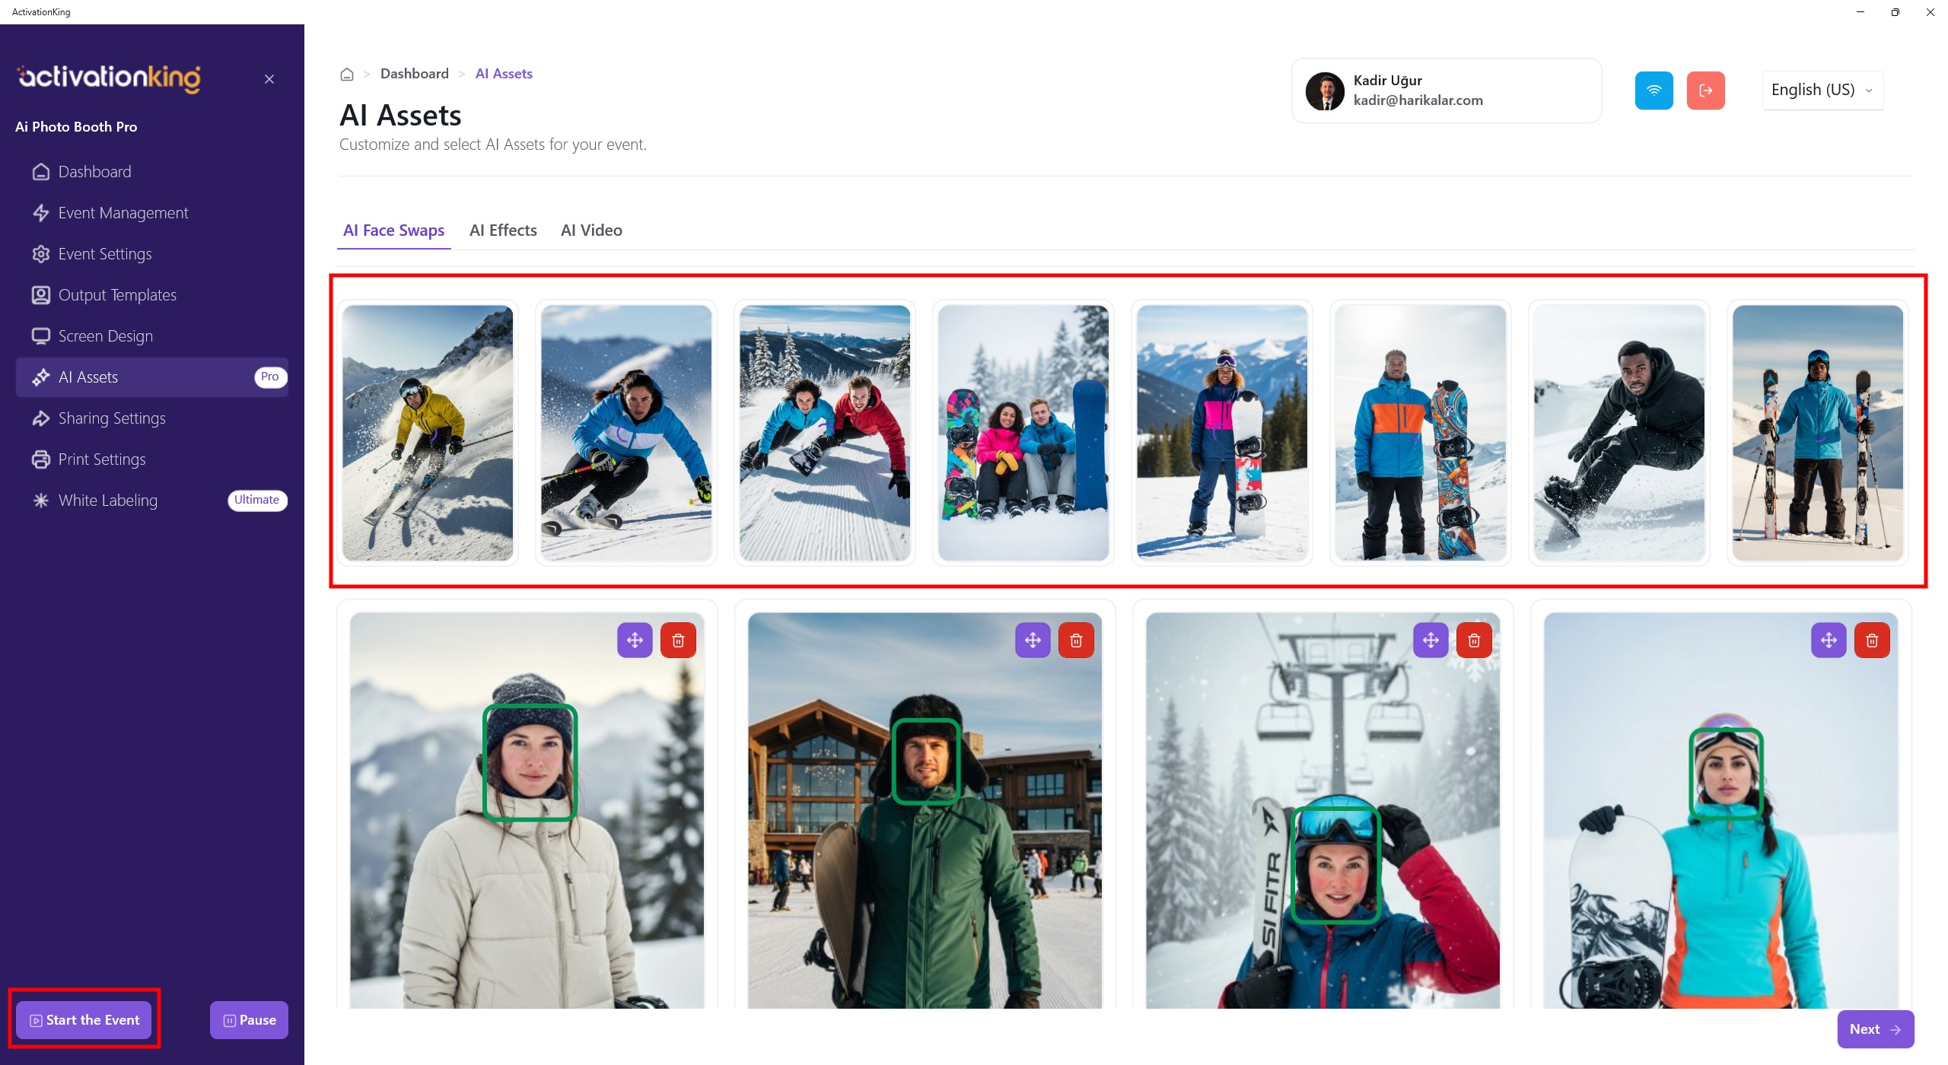
Task: Click move handle on turquoise-jacket woman image
Action: pyautogui.click(x=1829, y=641)
